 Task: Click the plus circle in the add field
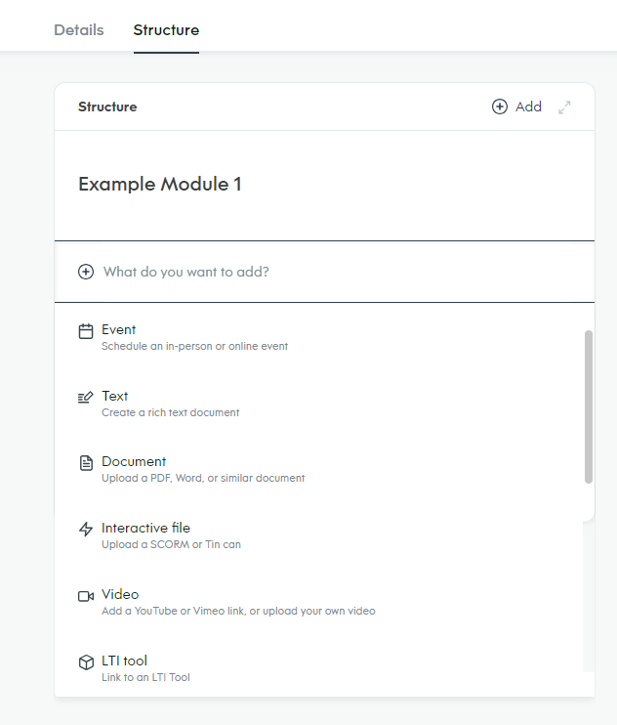pos(86,272)
